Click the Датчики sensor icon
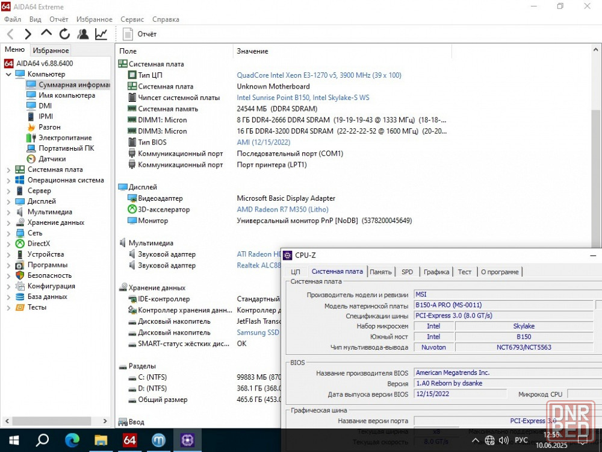Viewport: 602px width, 452px height. tap(31, 159)
